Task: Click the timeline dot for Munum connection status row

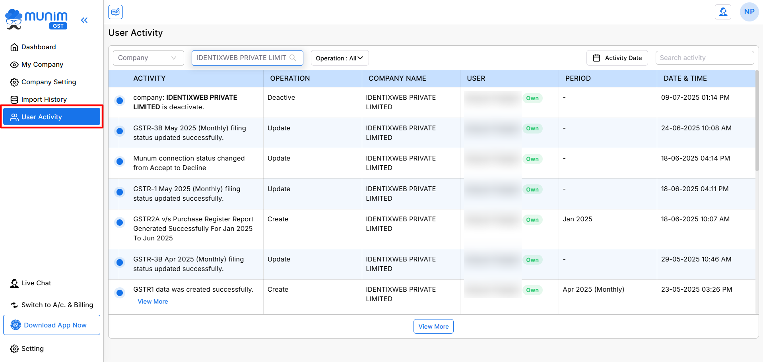Action: click(x=120, y=161)
